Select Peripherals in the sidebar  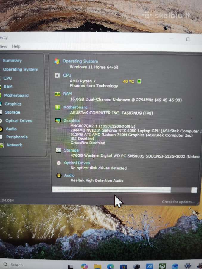pyautogui.click(x=17, y=137)
